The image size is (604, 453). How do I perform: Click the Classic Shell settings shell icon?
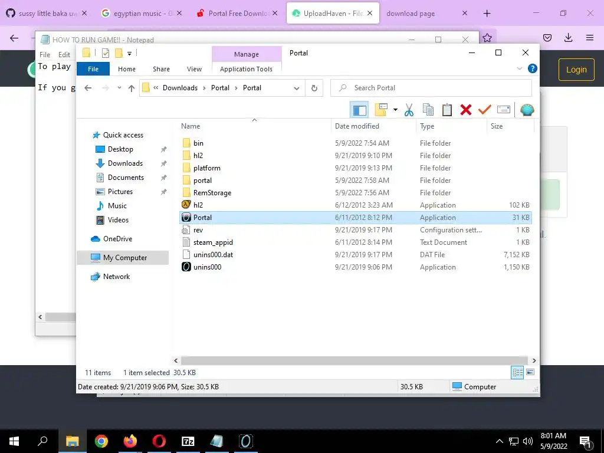(x=527, y=110)
